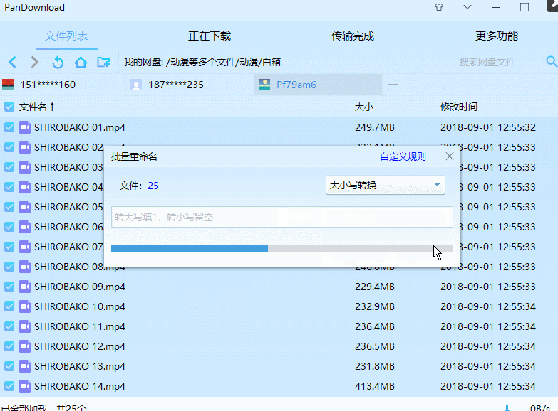
Task: Click the download speed arrow icon
Action: point(507,408)
